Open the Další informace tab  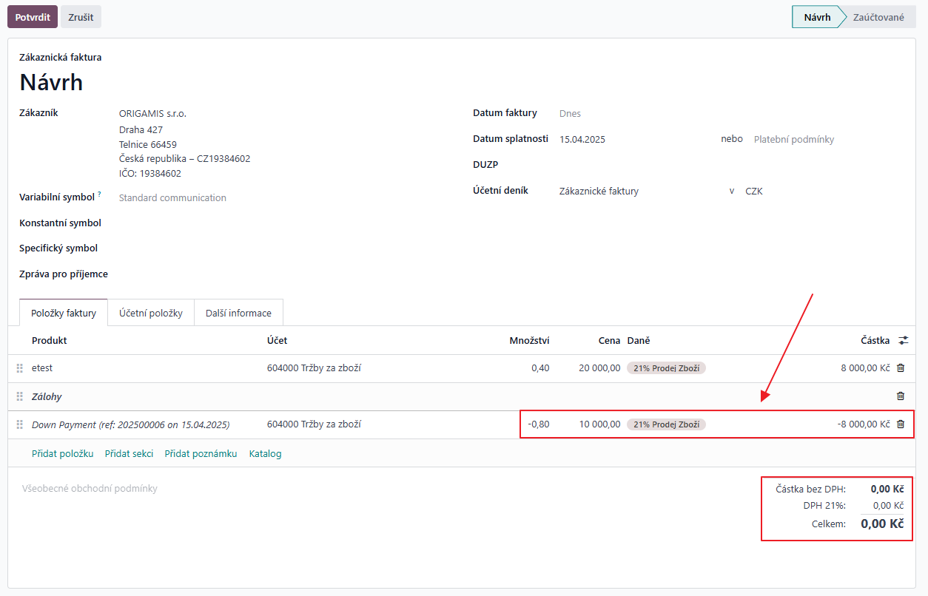238,313
